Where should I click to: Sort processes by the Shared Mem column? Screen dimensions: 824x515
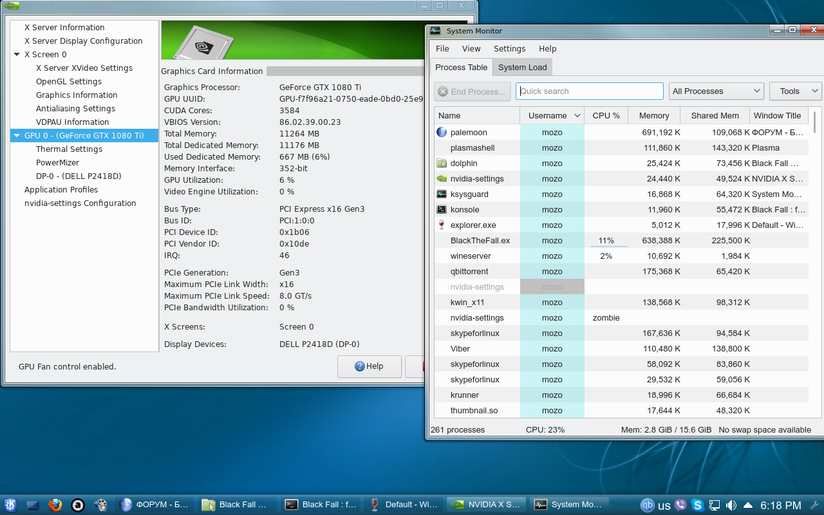pyautogui.click(x=715, y=116)
